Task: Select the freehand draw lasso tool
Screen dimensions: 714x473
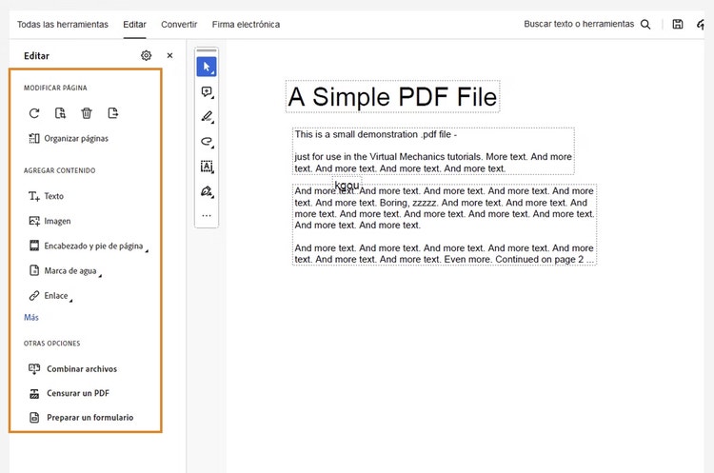Action: [x=207, y=142]
